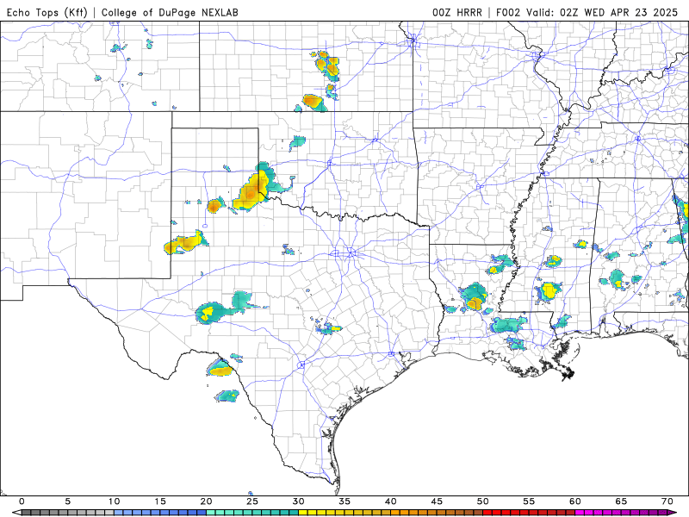Click the gray section of the color bar
The image size is (689, 517).
68,513
